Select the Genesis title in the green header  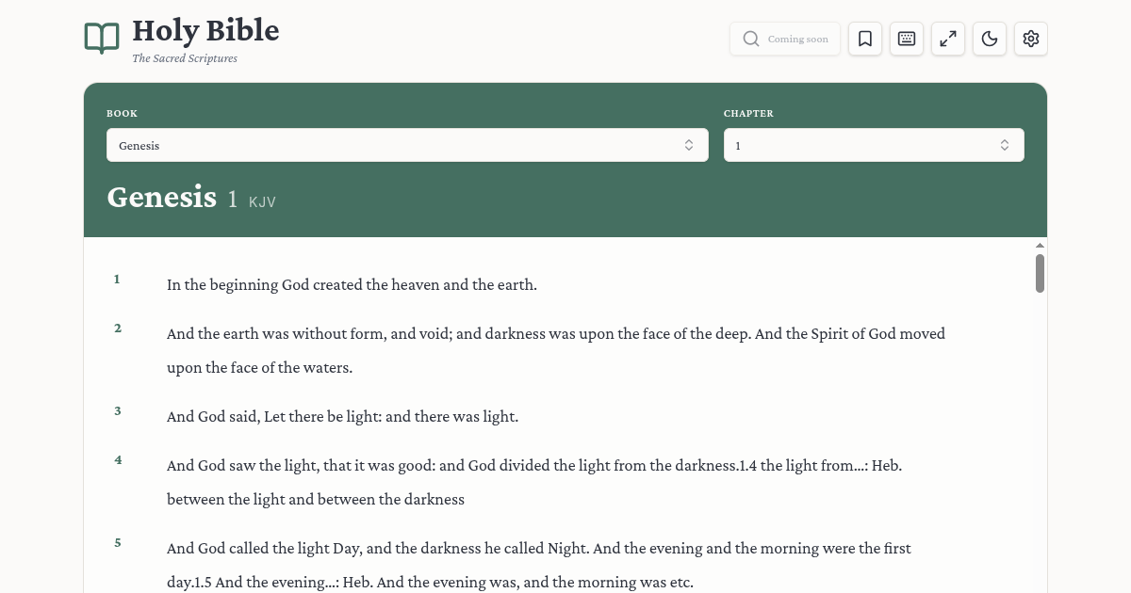tap(161, 198)
